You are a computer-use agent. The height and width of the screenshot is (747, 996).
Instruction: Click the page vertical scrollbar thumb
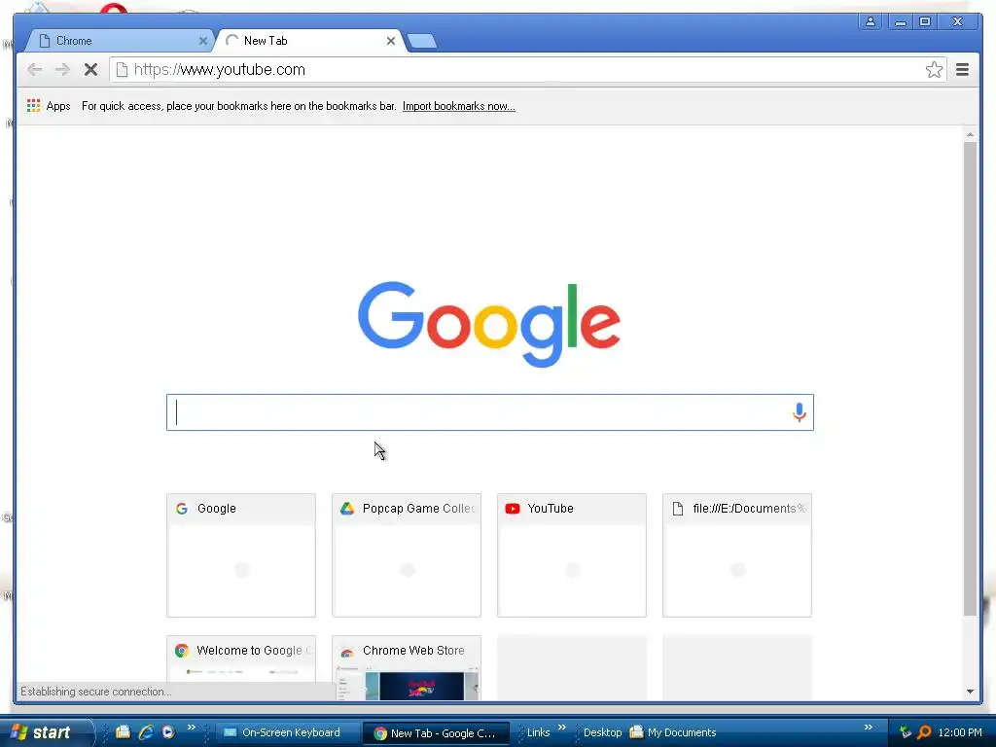[970, 378]
